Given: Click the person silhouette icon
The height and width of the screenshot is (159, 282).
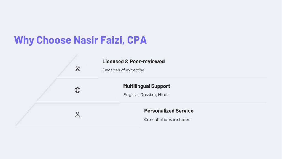Looking at the screenshot, I should click(x=77, y=115).
